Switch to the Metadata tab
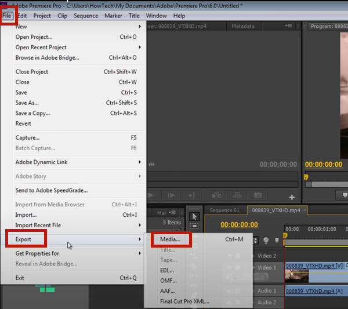The image size is (348, 309). pos(243,27)
